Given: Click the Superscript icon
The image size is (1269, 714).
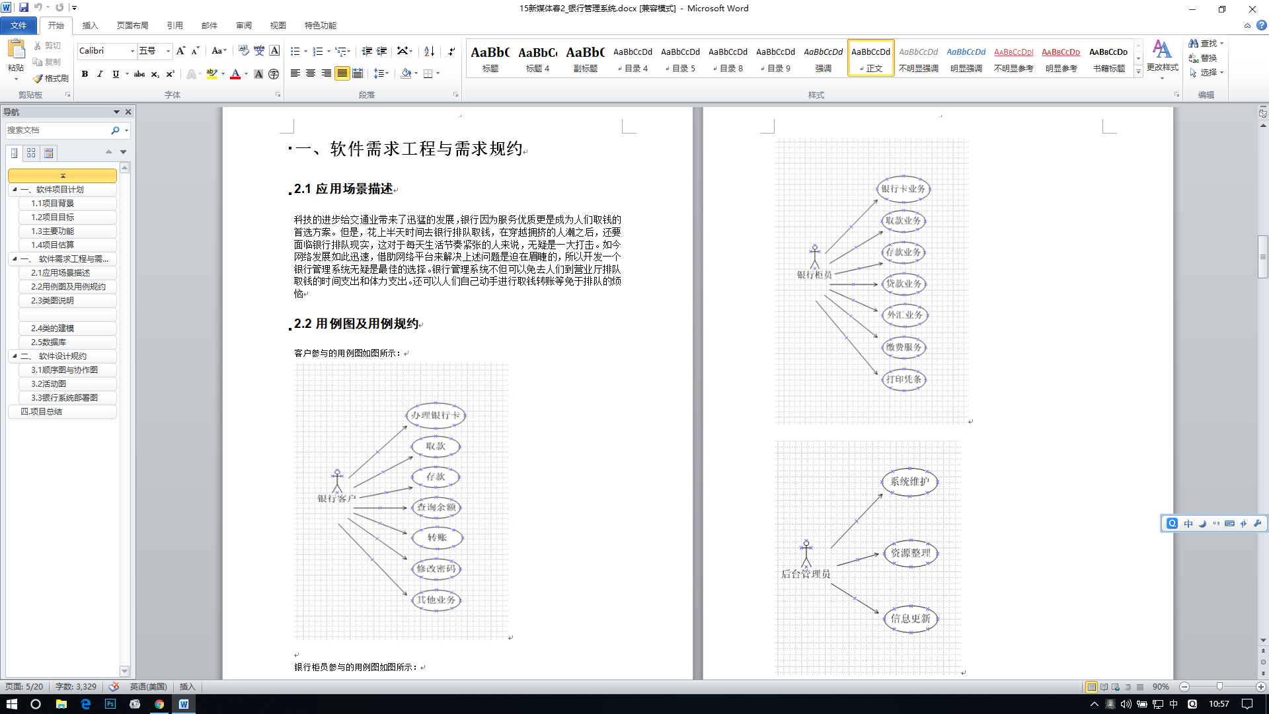Looking at the screenshot, I should (x=170, y=74).
